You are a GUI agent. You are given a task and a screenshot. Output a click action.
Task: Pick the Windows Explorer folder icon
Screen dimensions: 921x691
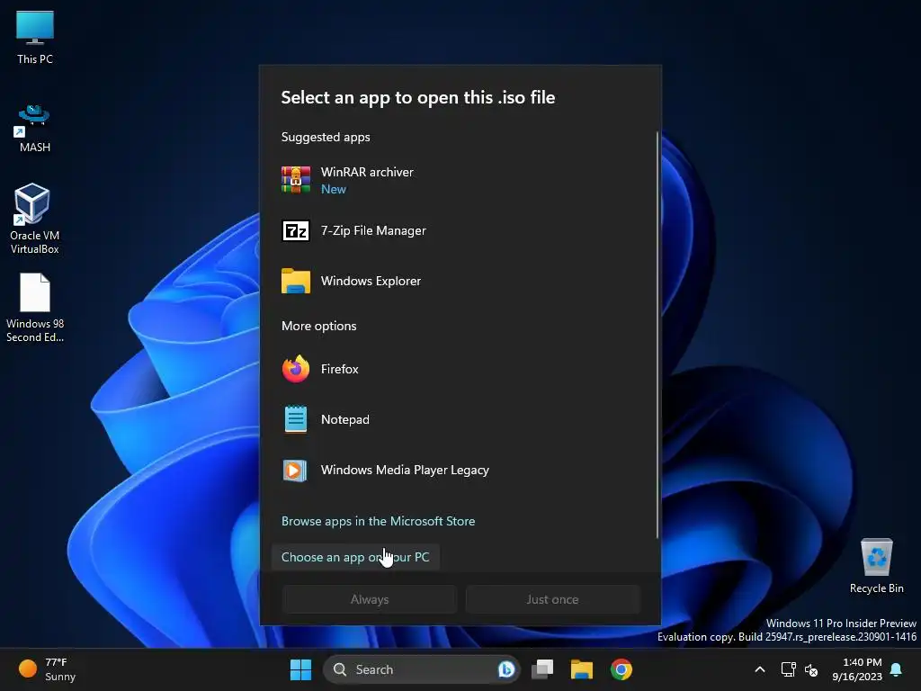click(x=295, y=281)
